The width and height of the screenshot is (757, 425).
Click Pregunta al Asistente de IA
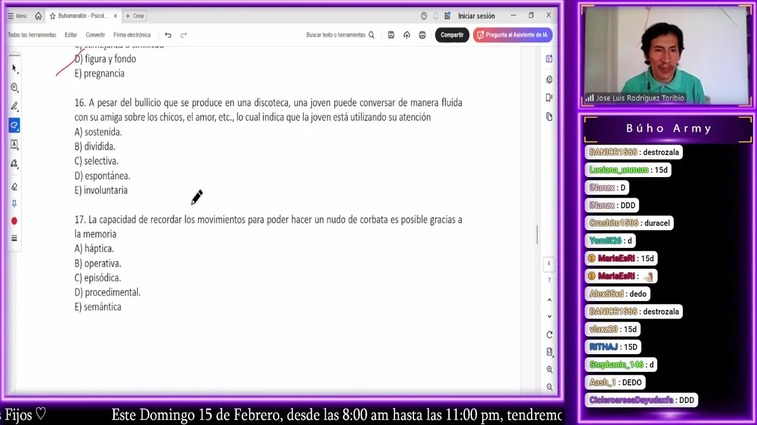tap(512, 35)
